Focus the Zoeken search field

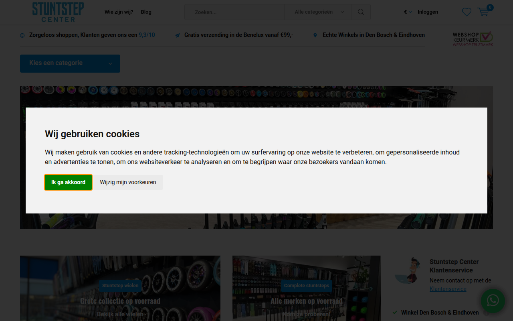(x=234, y=12)
